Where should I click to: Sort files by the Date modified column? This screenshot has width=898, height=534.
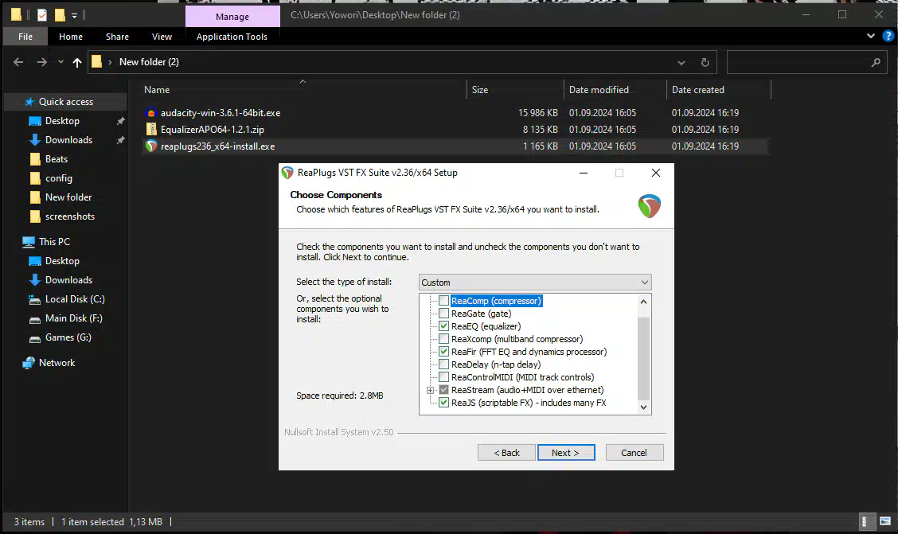615,90
